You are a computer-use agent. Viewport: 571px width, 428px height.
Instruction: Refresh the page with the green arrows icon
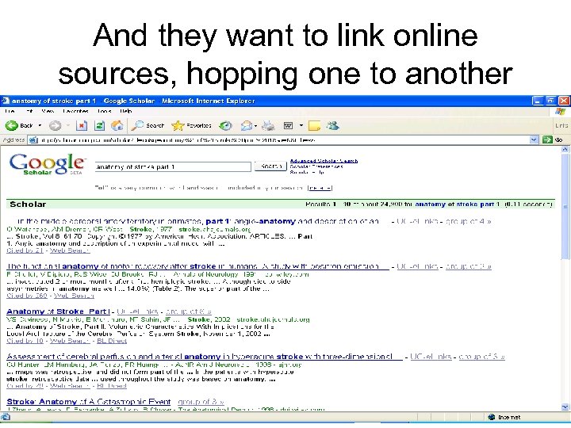pos(99,126)
